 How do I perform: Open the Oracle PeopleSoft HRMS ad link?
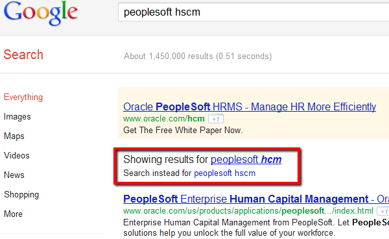point(250,107)
